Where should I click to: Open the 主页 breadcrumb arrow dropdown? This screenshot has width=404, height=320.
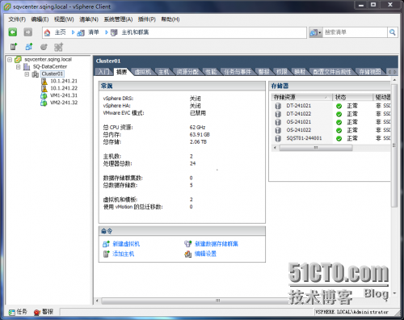73,32
